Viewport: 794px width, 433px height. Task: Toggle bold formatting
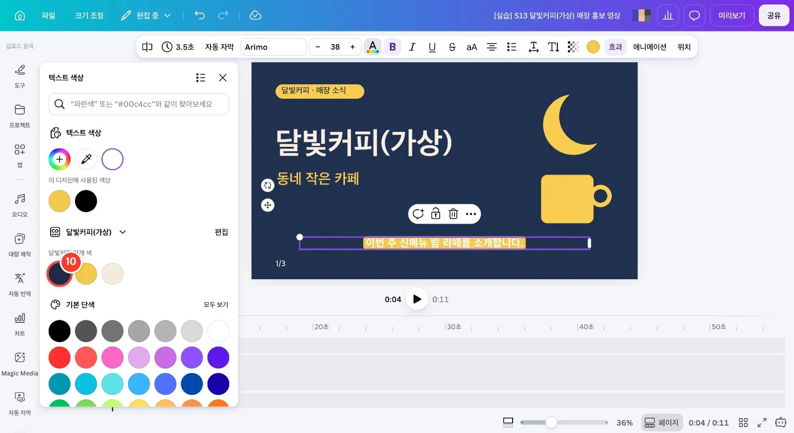[393, 47]
